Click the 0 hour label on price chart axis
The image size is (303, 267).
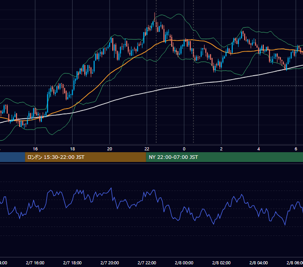point(184,149)
